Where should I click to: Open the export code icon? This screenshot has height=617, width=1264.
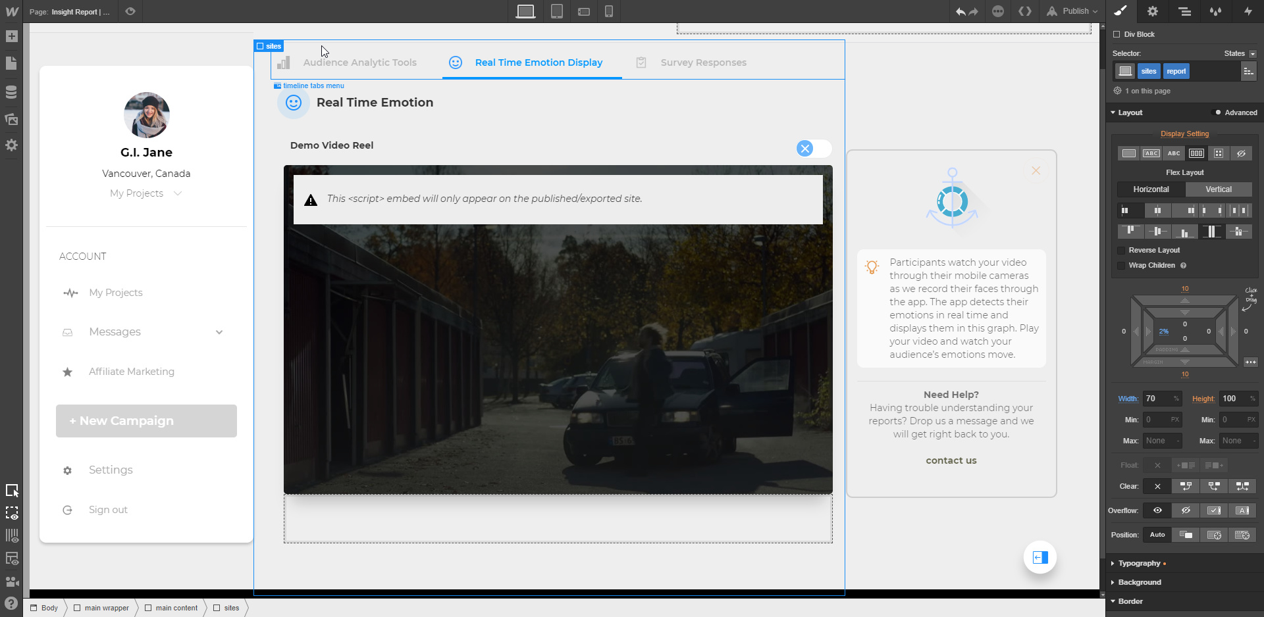[x=1025, y=11]
